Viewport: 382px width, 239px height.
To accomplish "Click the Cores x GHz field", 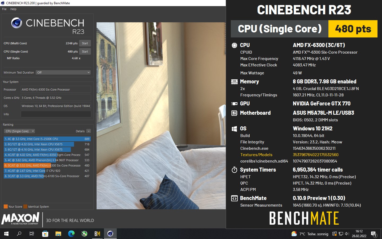I will pyautogui.click(x=56, y=98).
